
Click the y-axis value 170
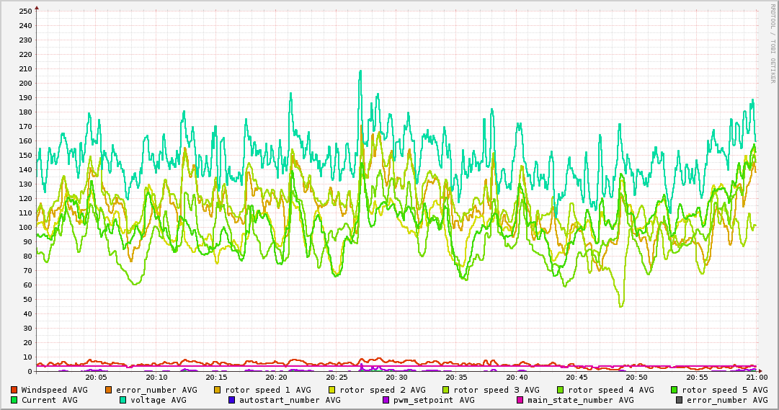(x=25, y=126)
